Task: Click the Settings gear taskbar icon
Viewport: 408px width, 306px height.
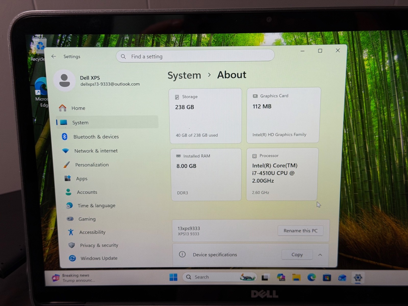Action: 358,277
